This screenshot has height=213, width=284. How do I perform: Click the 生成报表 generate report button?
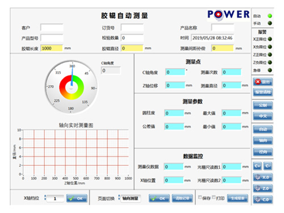tap(237, 198)
